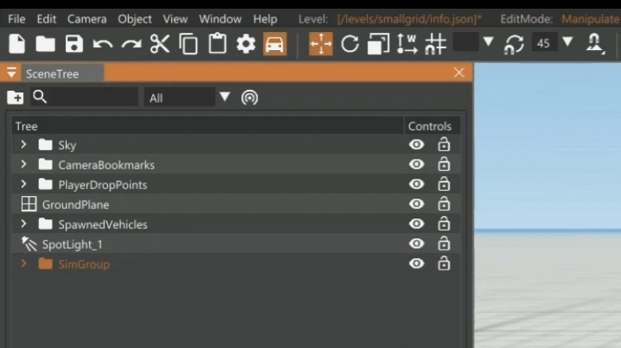
Task: Lock the CameraBookmarks folder
Action: [x=444, y=164]
